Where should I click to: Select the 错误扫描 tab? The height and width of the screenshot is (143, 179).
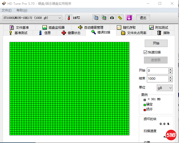[101, 32]
